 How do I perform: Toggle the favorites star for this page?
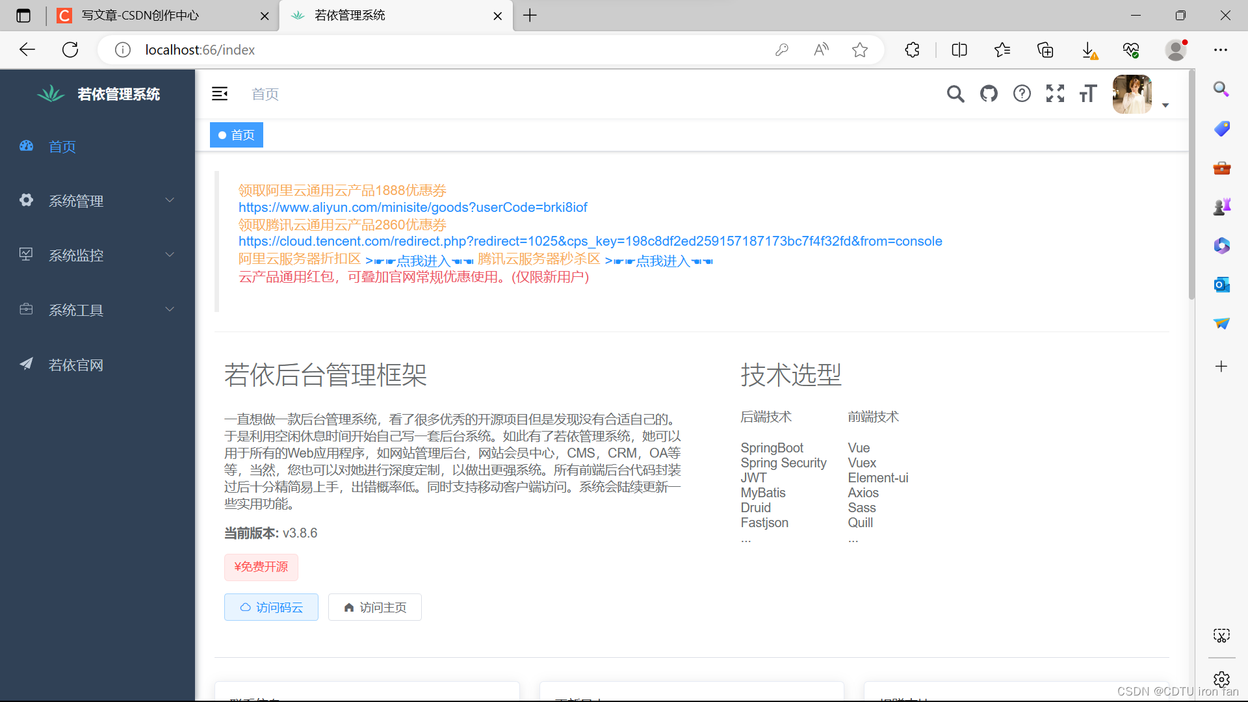click(x=860, y=49)
